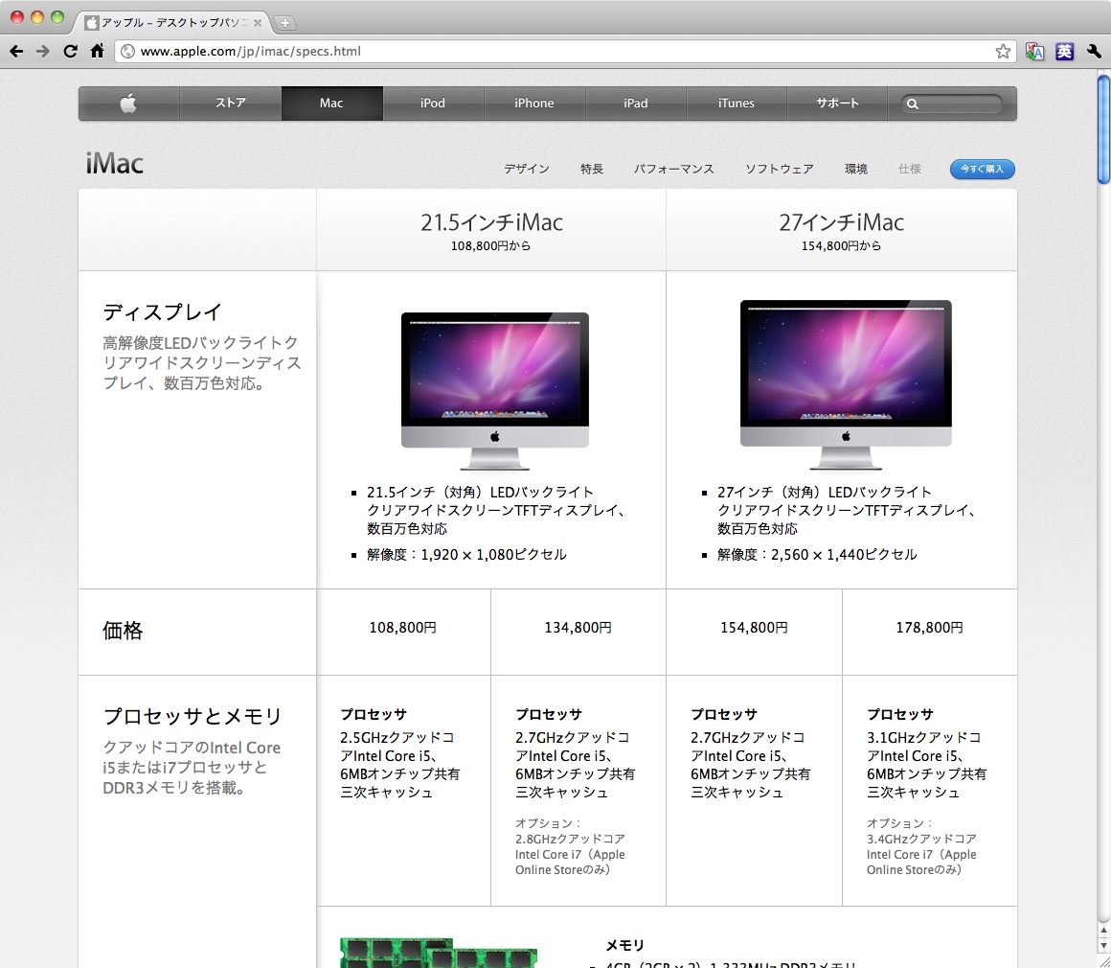This screenshot has height=968, width=1111.
Task: Click the address bar URL field
Action: click(564, 51)
